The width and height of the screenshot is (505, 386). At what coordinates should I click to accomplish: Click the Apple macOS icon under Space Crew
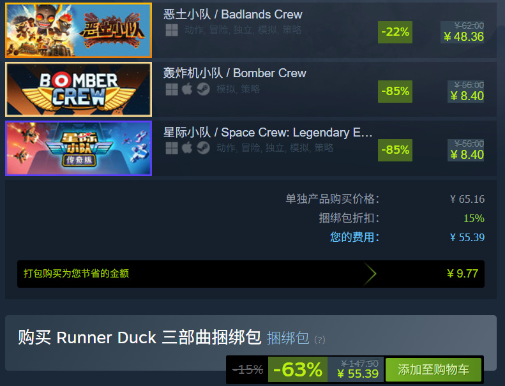pos(187,148)
